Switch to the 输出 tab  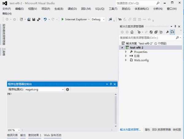pos(23,135)
